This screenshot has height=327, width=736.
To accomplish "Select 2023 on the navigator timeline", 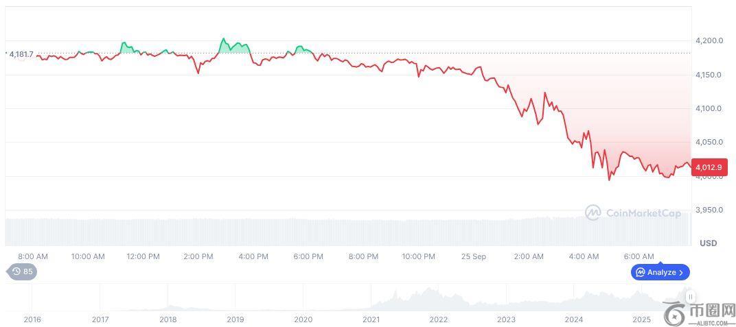I will coord(506,319).
